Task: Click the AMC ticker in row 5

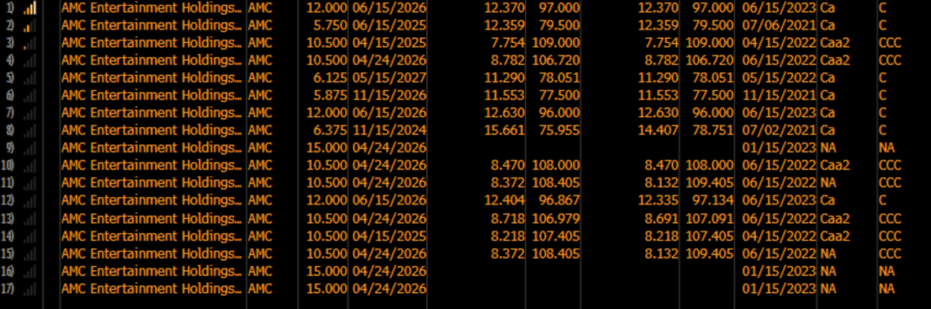Action: click(260, 79)
